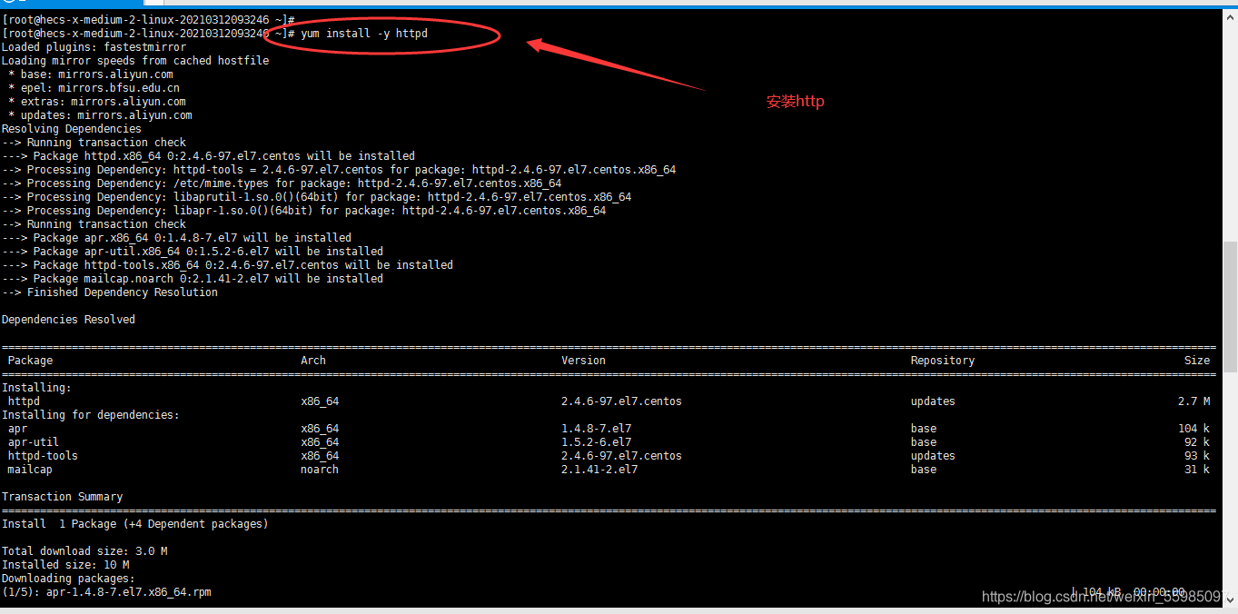Click version '1.5.2-6.el7' in the table
Image resolution: width=1238 pixels, height=614 pixels.
[596, 442]
